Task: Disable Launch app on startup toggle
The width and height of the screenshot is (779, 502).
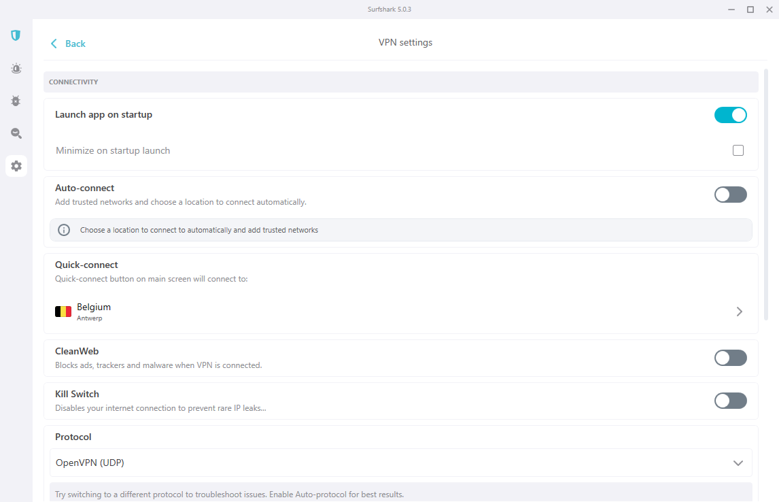Action: (730, 115)
